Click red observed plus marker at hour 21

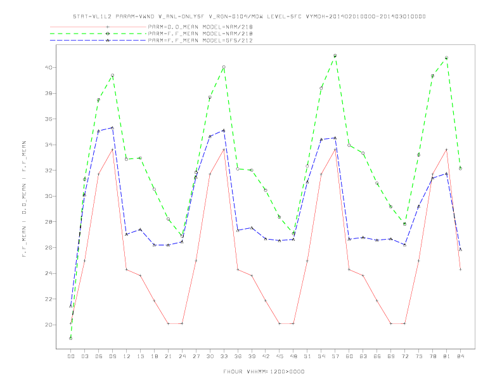click(x=168, y=324)
